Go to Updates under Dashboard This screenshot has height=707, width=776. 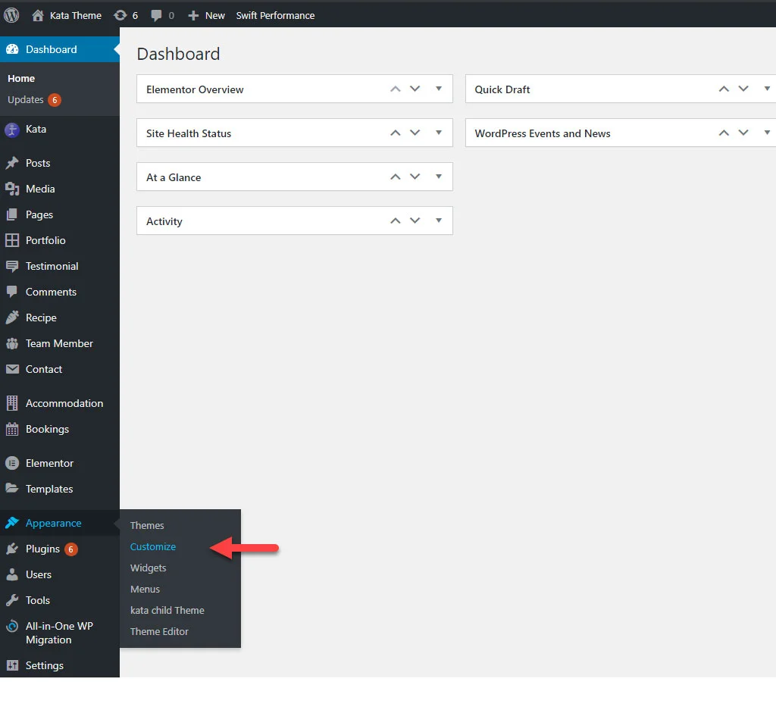click(26, 100)
